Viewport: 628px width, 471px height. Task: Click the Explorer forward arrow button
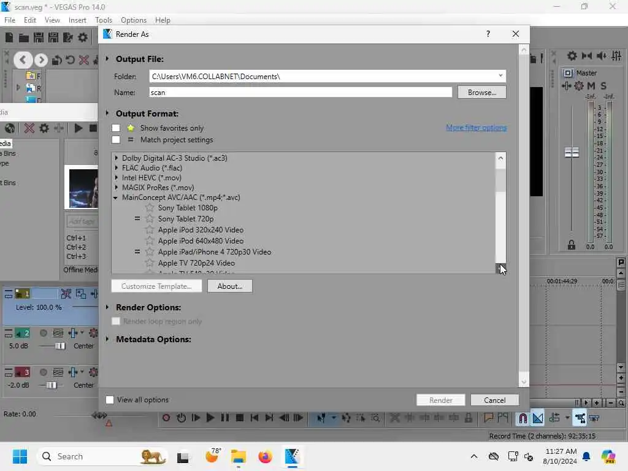point(41,60)
